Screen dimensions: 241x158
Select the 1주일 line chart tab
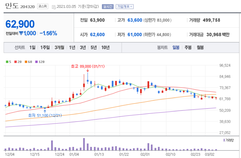(45, 48)
